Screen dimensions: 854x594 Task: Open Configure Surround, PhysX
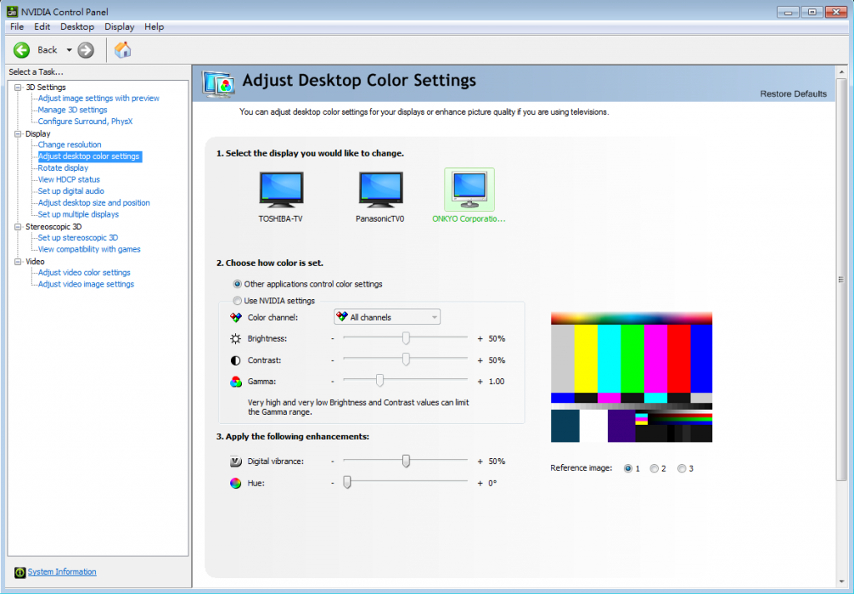tap(85, 122)
